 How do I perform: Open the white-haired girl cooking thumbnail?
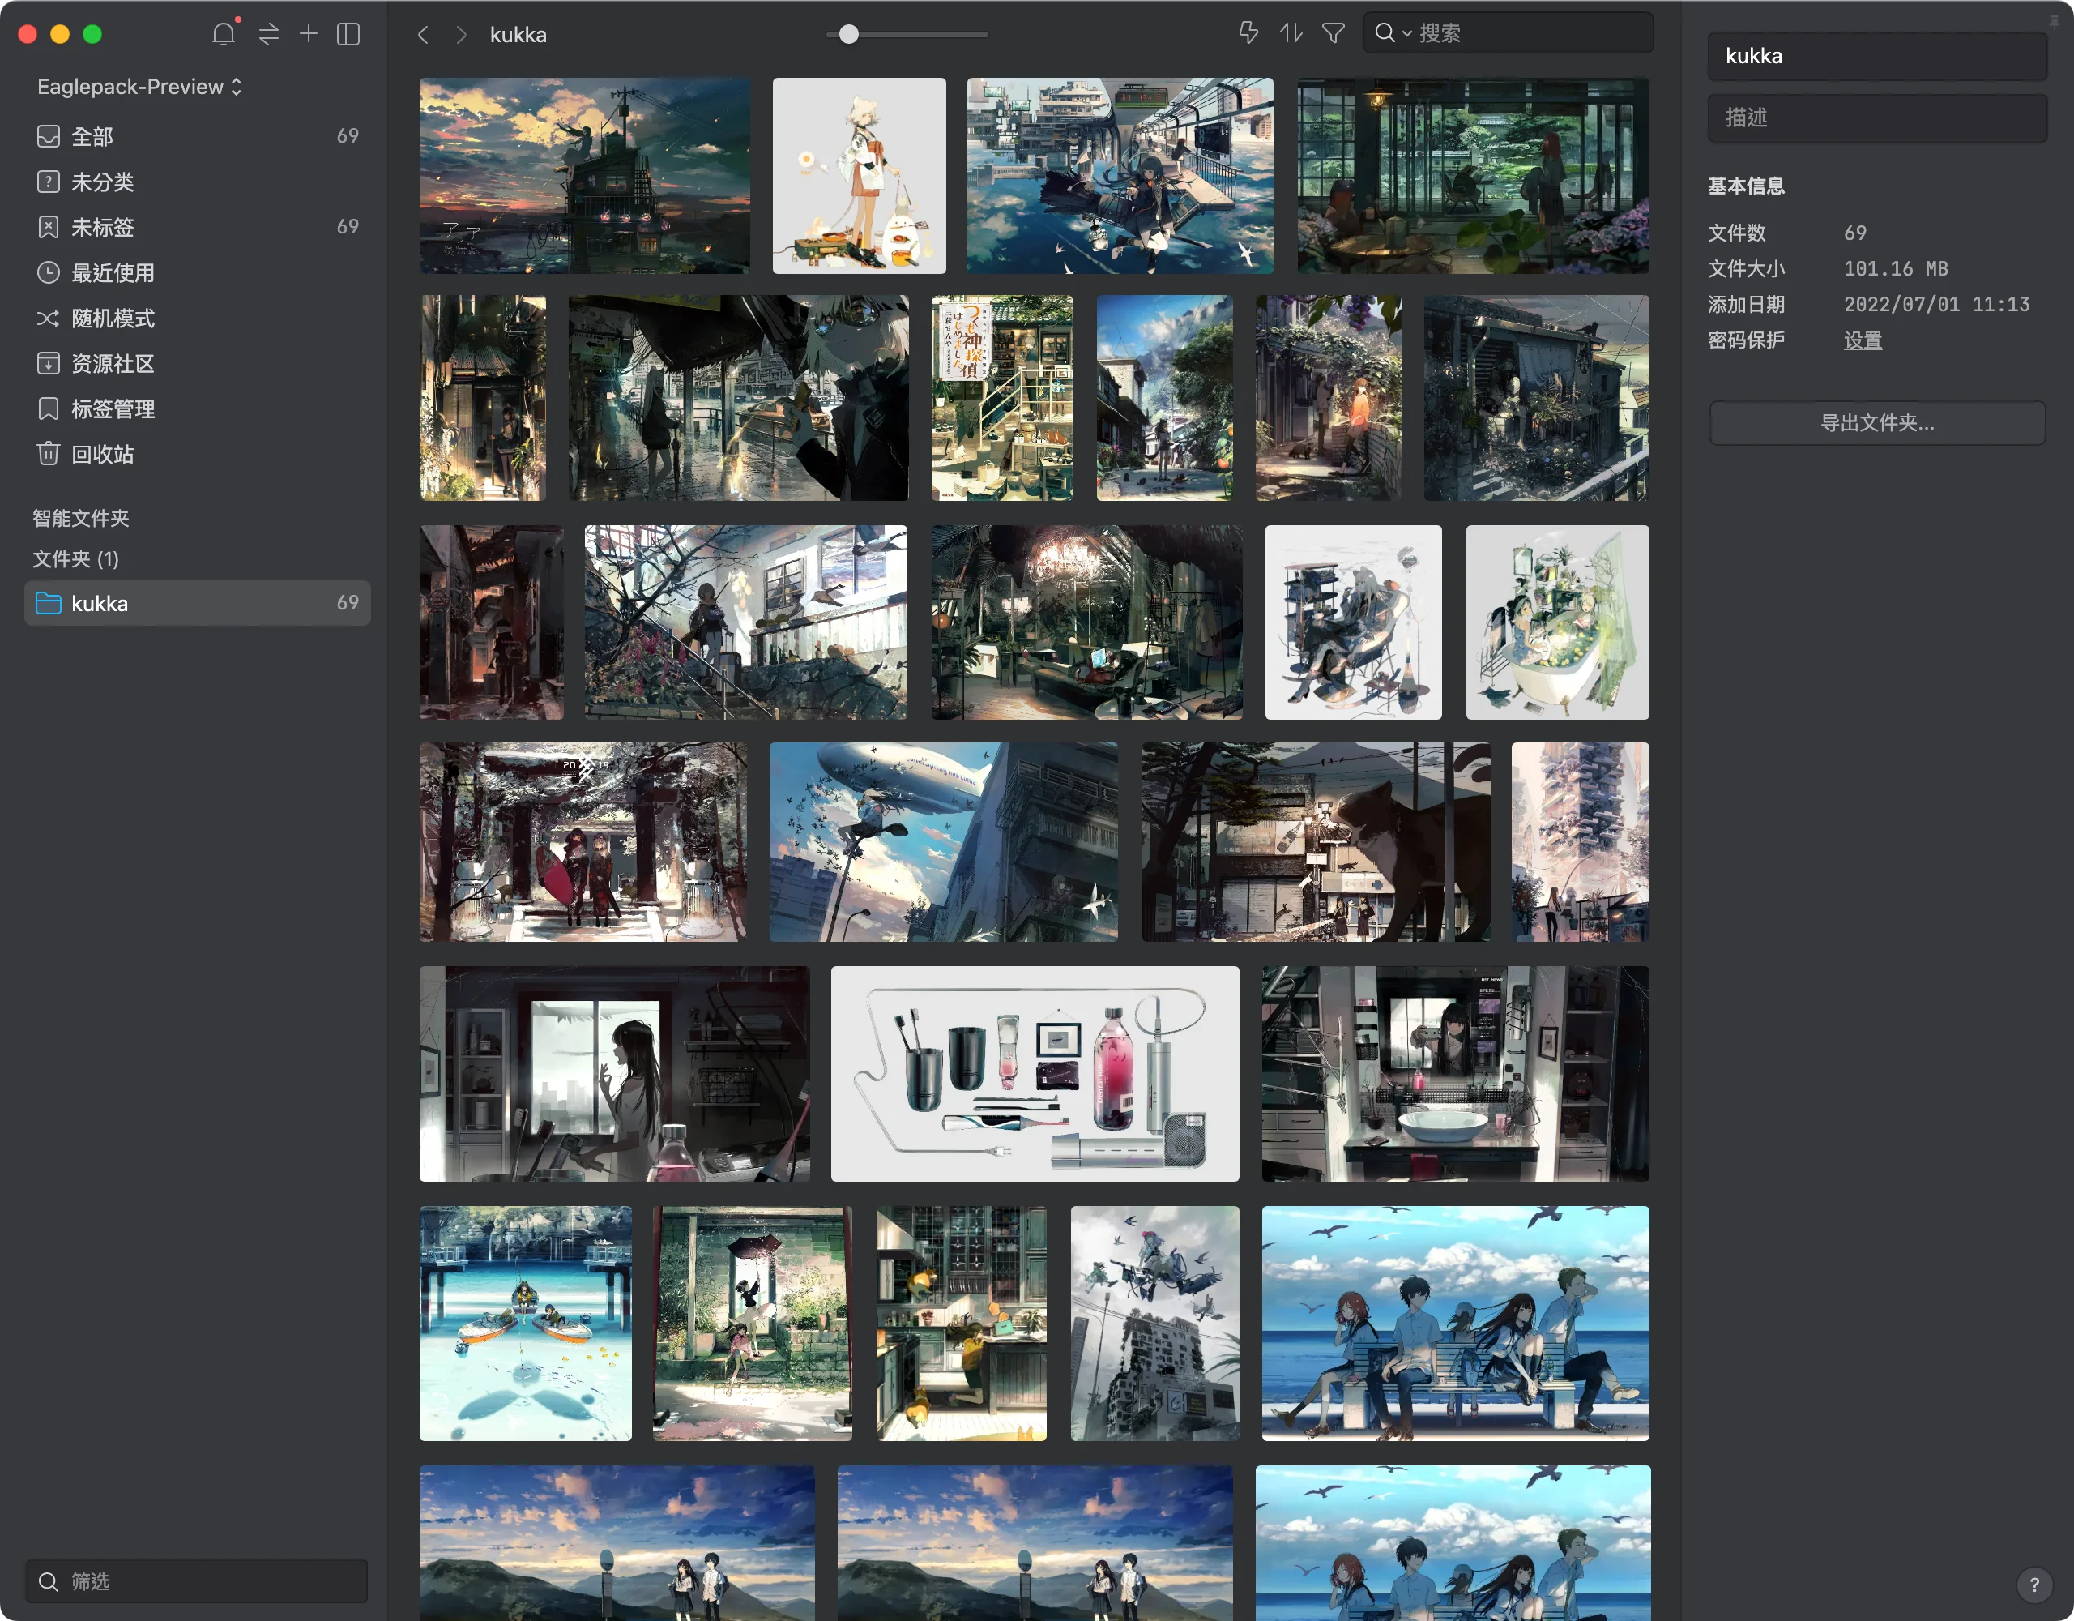point(859,176)
